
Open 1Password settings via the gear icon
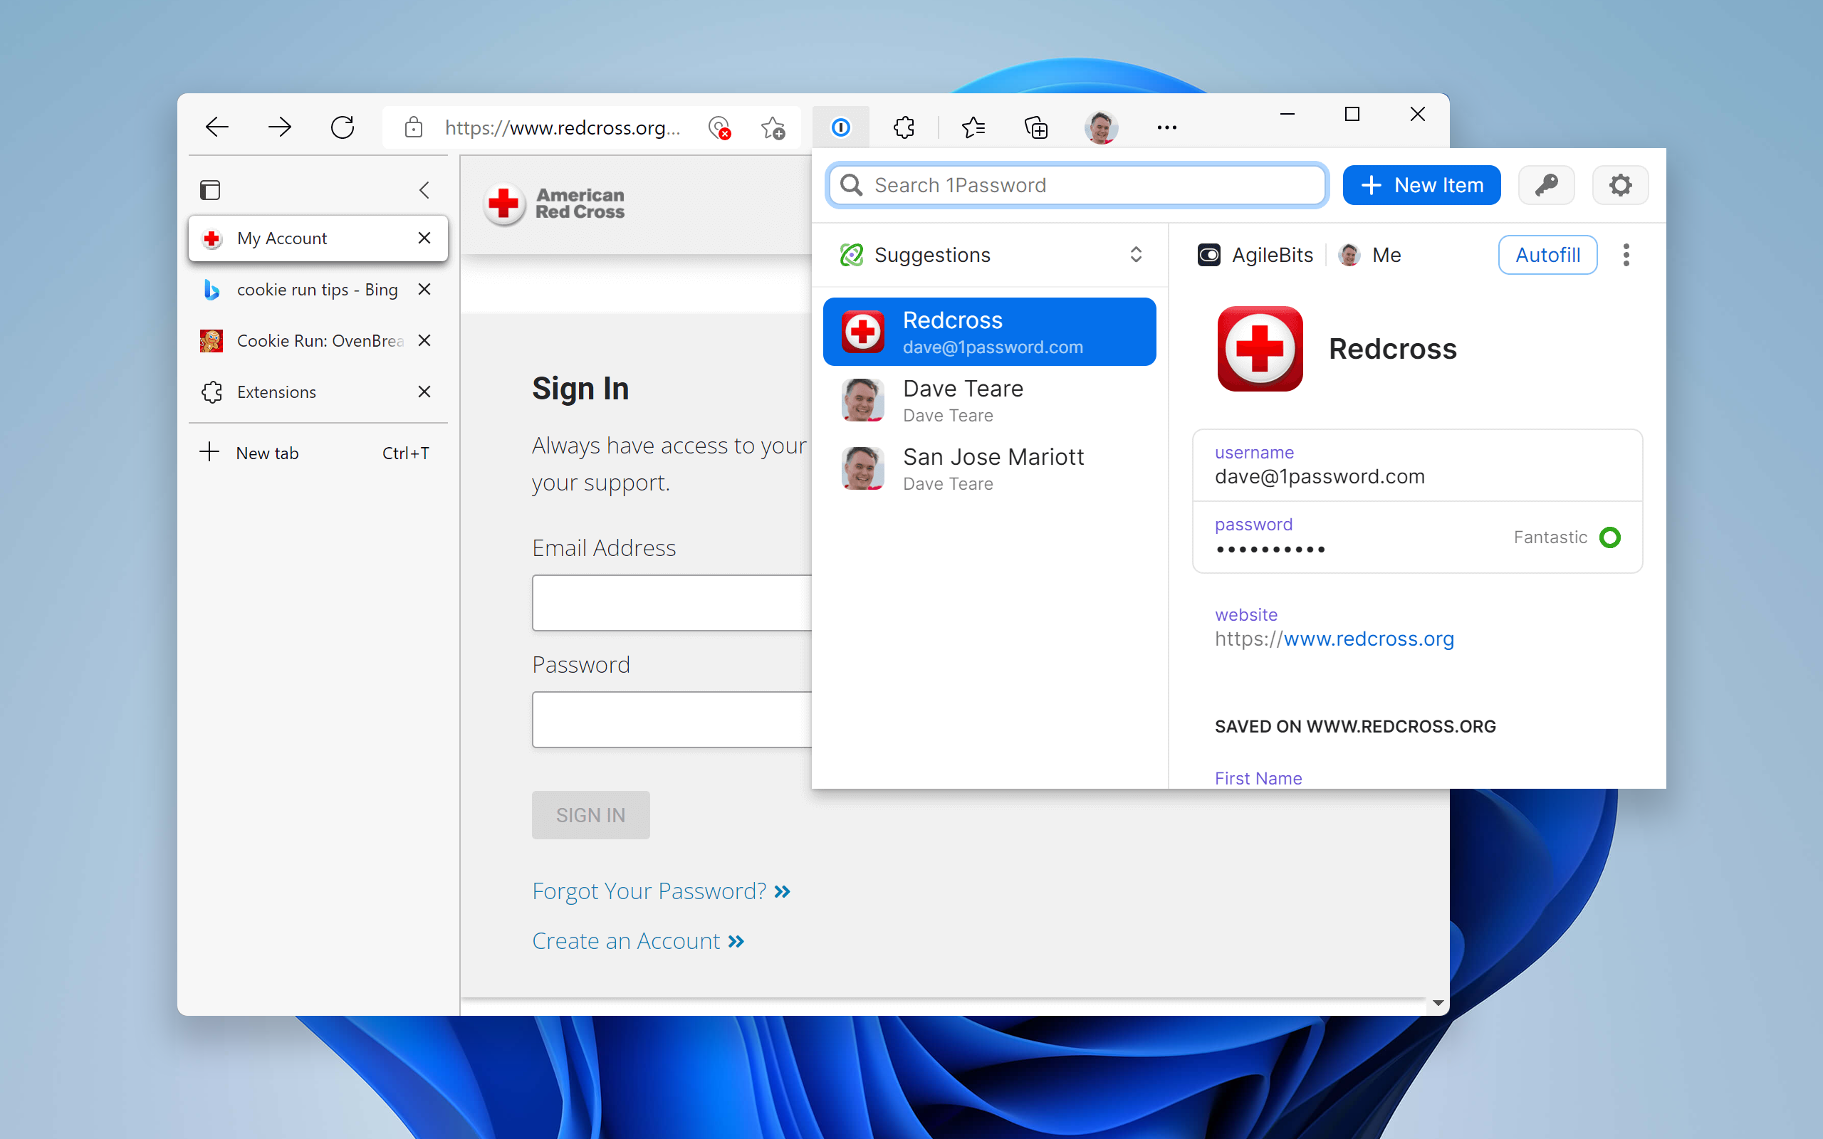point(1620,184)
